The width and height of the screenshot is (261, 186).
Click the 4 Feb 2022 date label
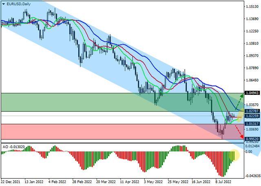click(57, 182)
